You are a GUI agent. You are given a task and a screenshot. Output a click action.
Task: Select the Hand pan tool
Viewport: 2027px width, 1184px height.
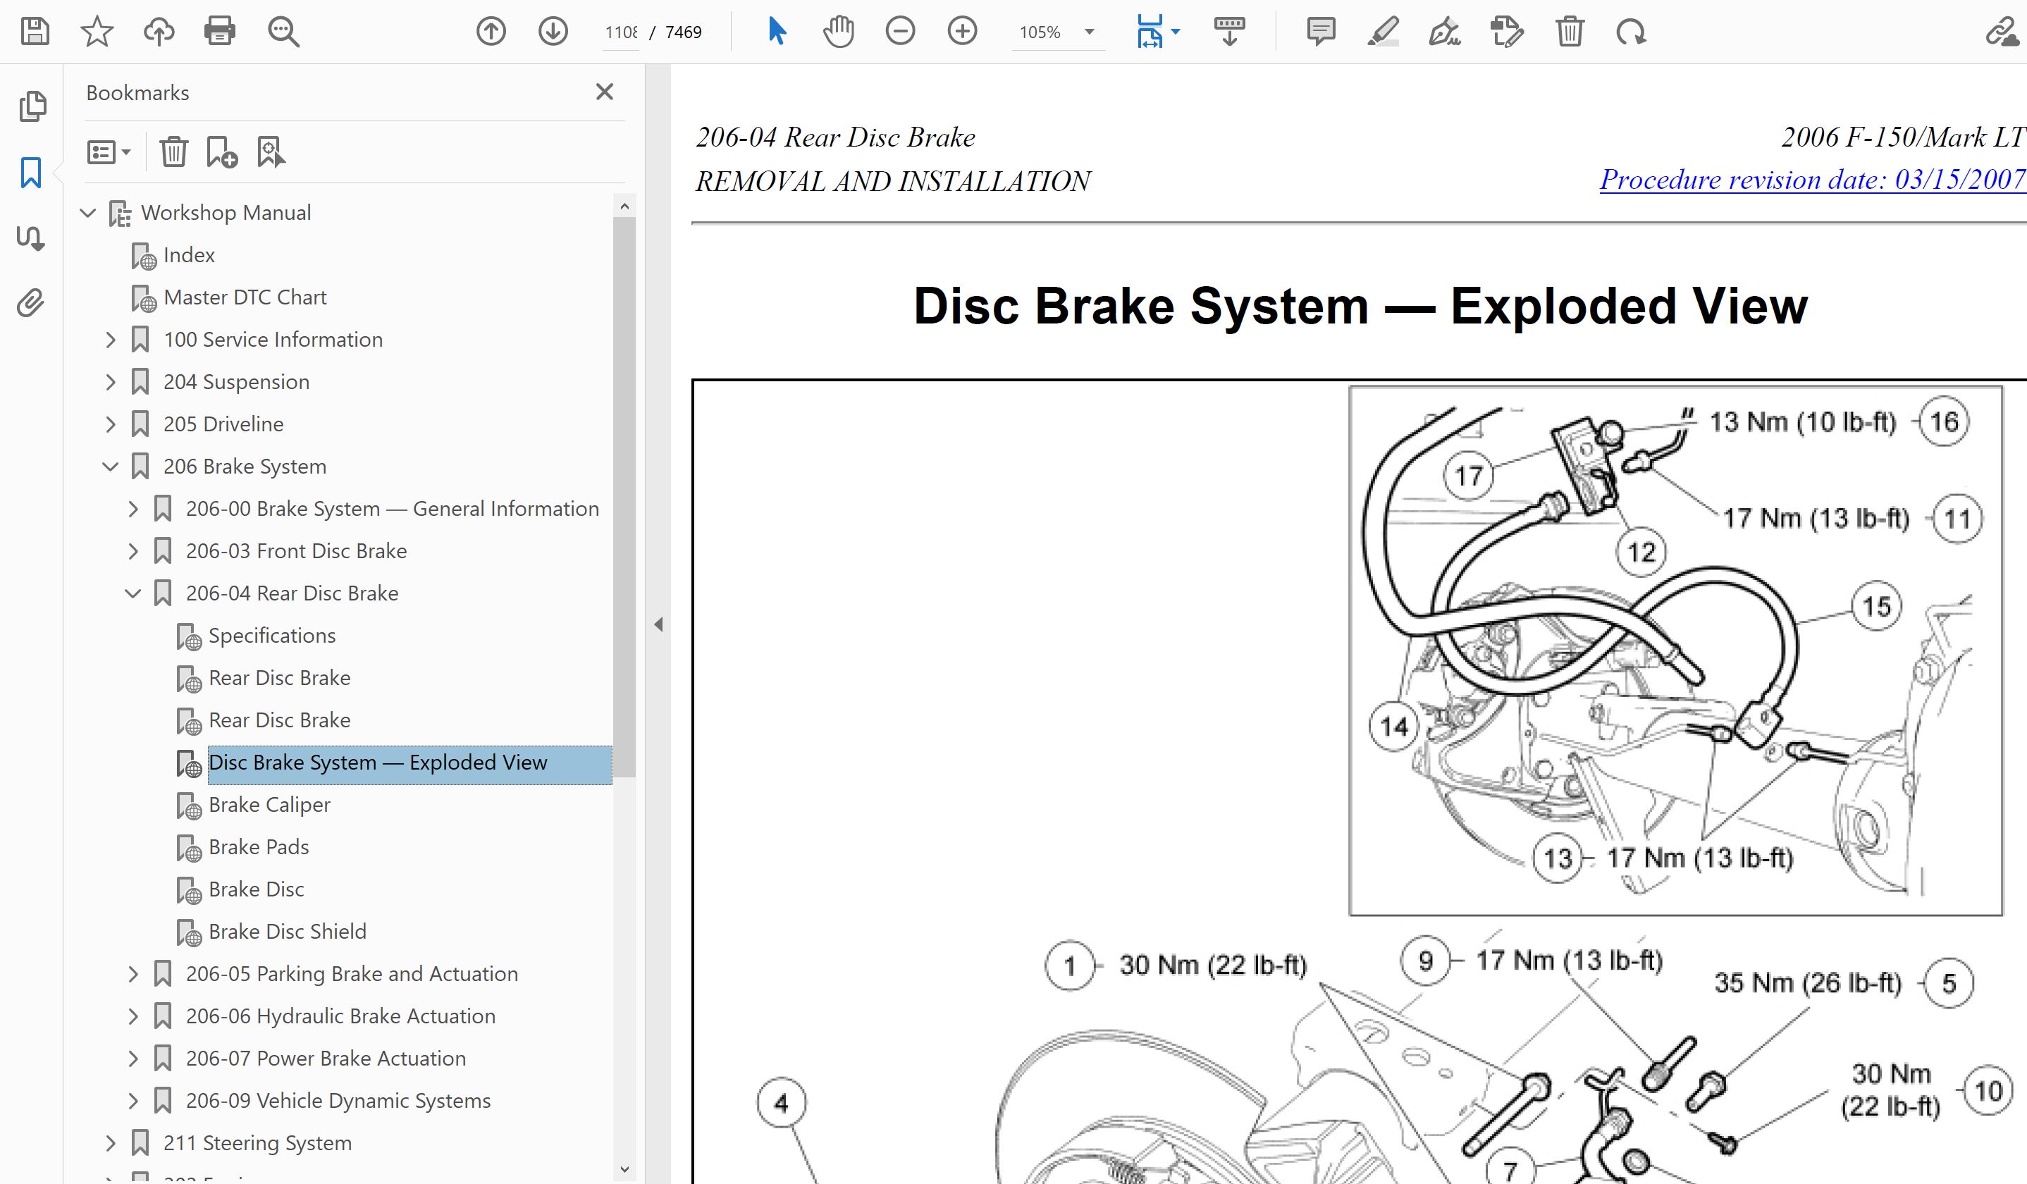pyautogui.click(x=838, y=32)
